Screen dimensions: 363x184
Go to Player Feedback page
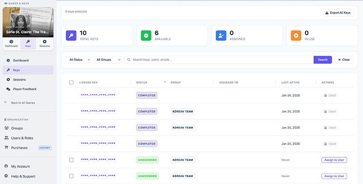click(25, 89)
